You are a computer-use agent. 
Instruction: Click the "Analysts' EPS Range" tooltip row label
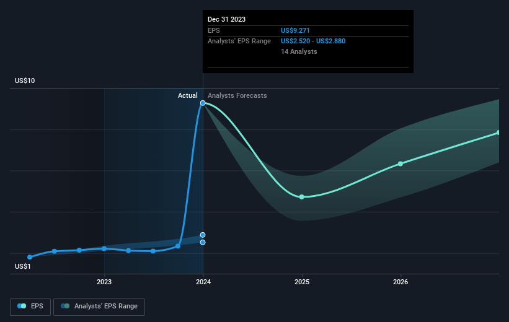click(x=239, y=41)
